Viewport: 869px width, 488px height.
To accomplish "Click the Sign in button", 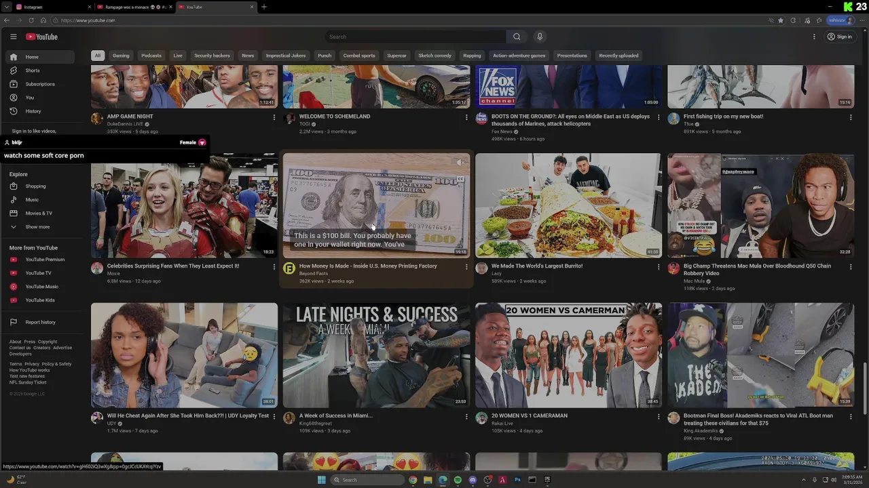I will (x=839, y=37).
